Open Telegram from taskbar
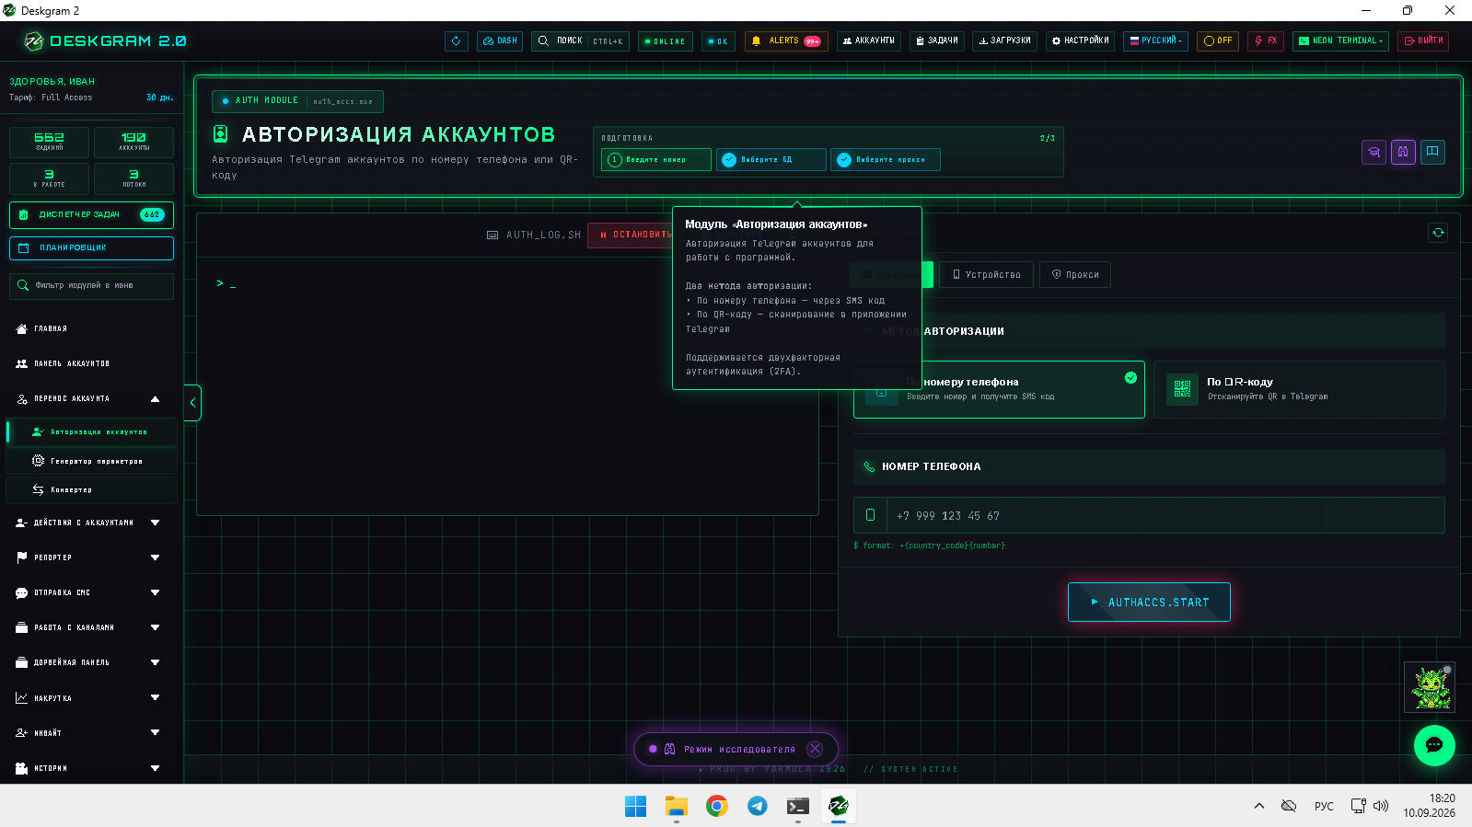The height and width of the screenshot is (827, 1472). click(x=758, y=807)
